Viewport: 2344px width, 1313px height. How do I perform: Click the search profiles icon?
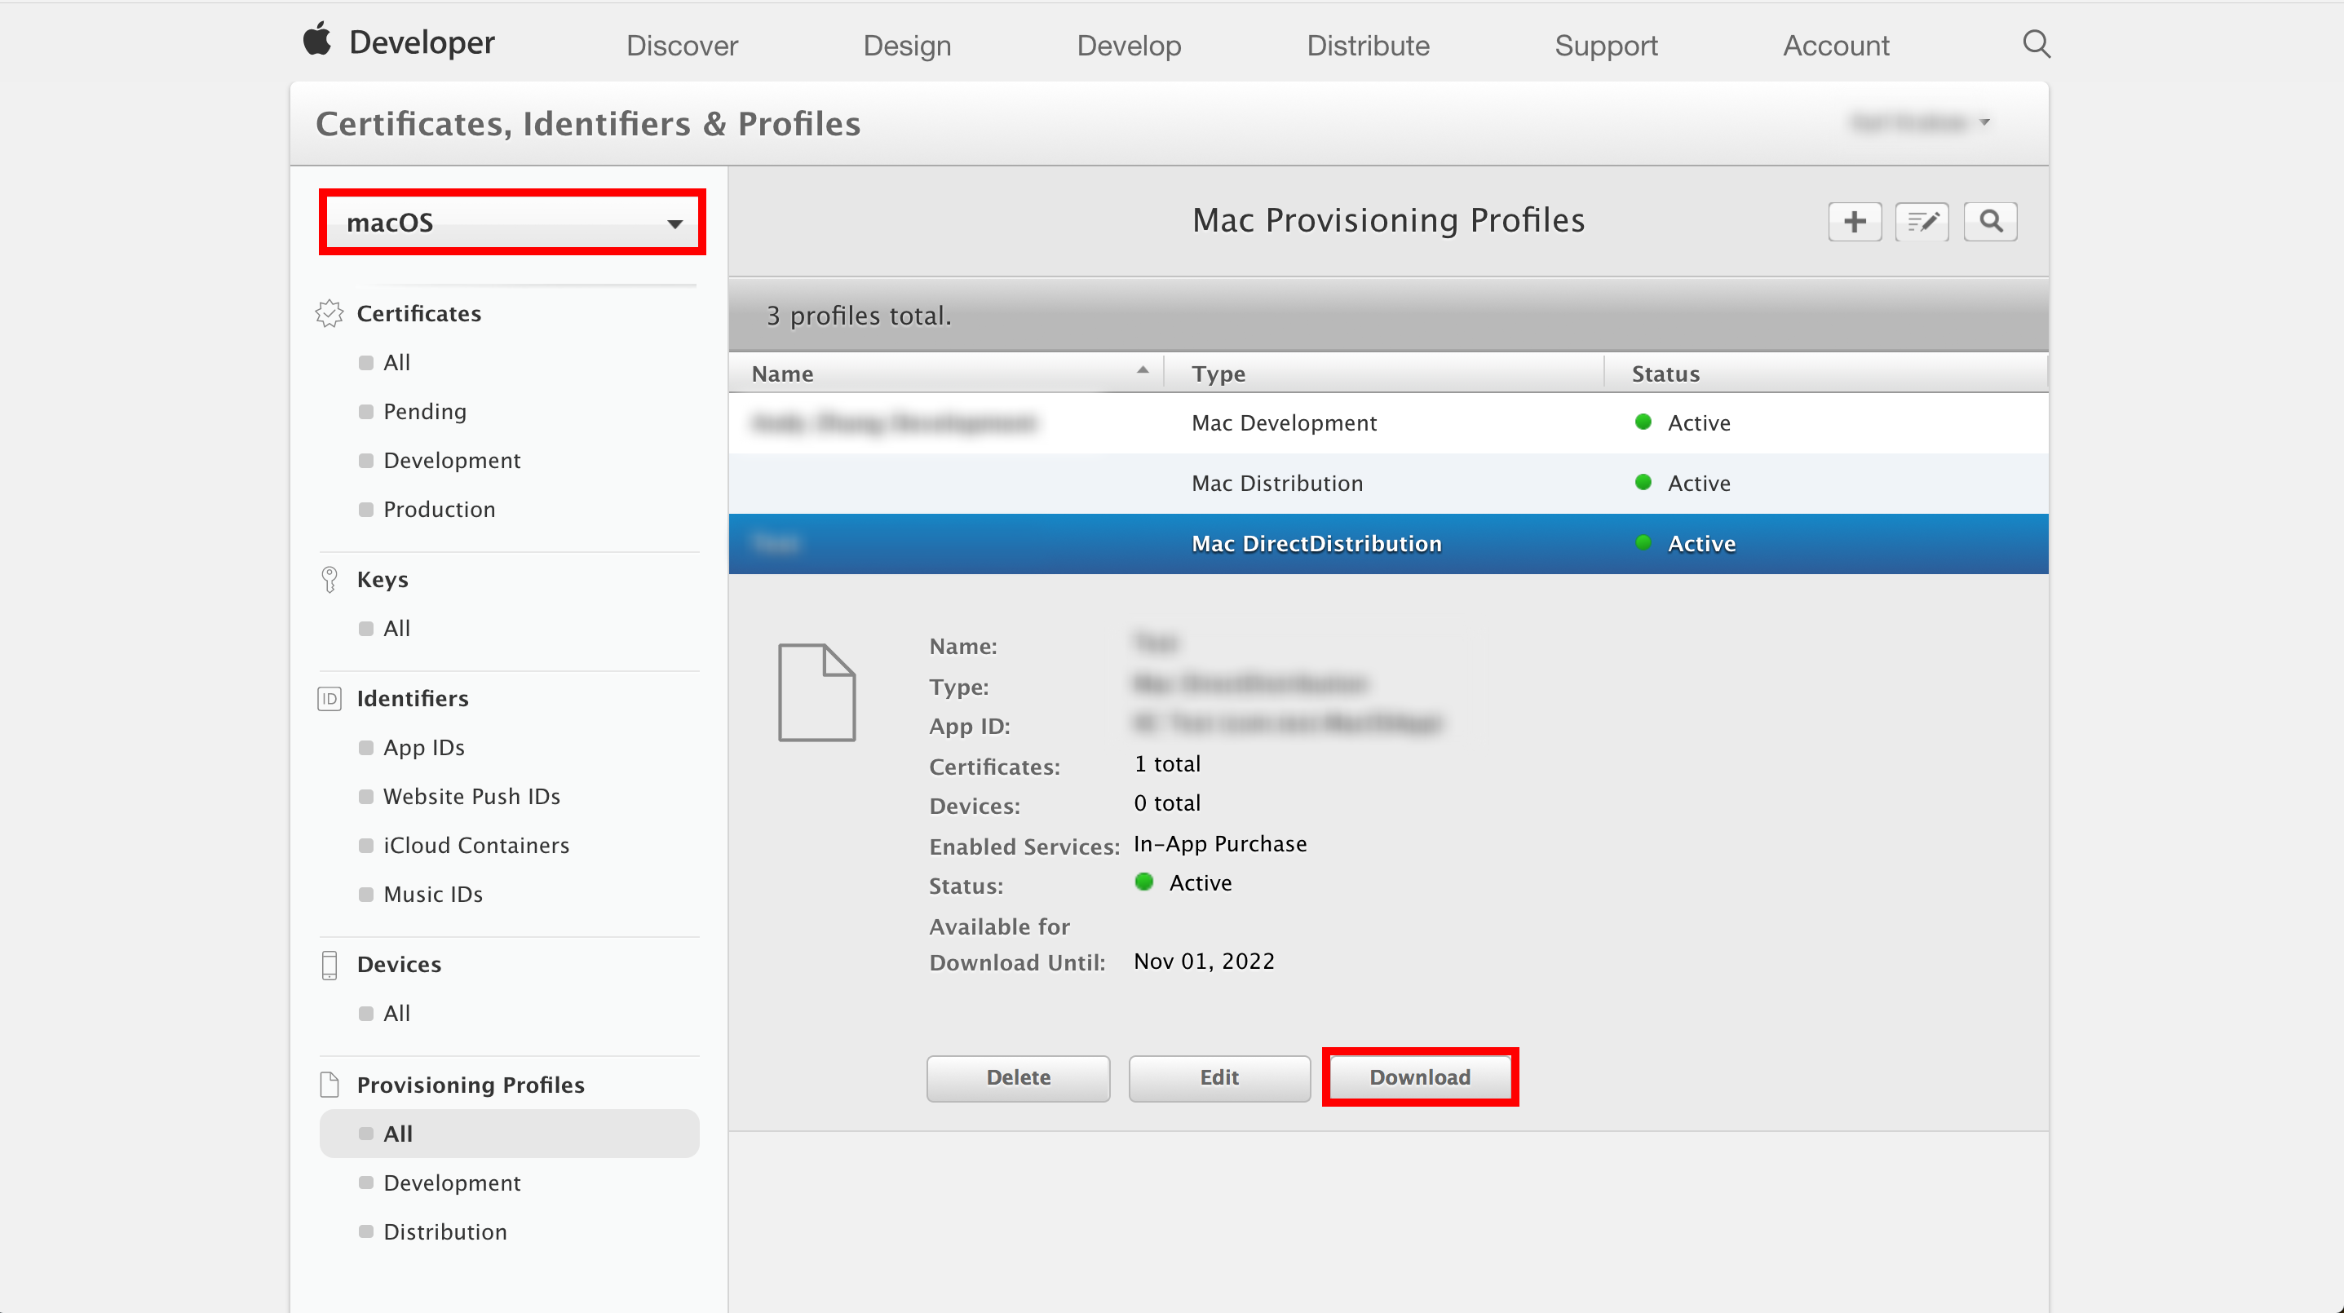click(1992, 222)
